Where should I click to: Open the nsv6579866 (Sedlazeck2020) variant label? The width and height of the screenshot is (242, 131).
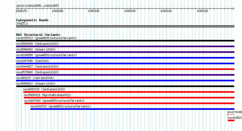point(38,72)
